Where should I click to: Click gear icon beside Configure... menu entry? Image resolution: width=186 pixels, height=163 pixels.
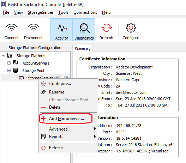pyautogui.click(x=43, y=84)
